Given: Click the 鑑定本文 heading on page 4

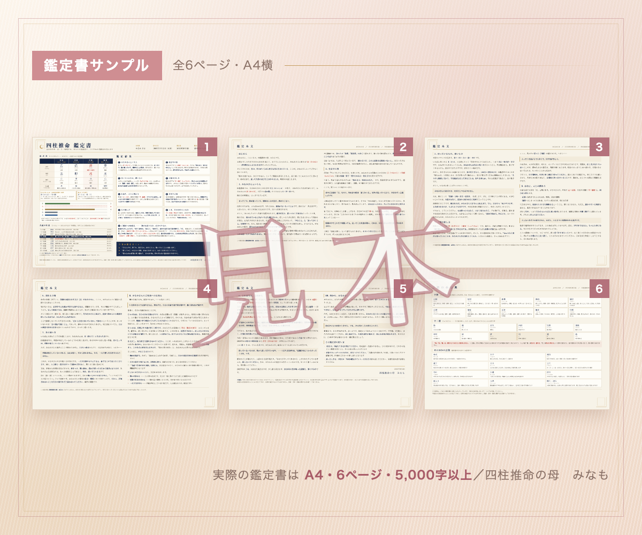Looking at the screenshot, I should 48,287.
